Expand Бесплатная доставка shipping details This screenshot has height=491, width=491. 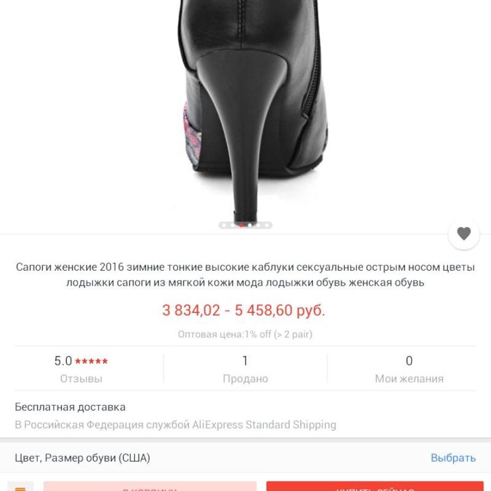pos(70,407)
